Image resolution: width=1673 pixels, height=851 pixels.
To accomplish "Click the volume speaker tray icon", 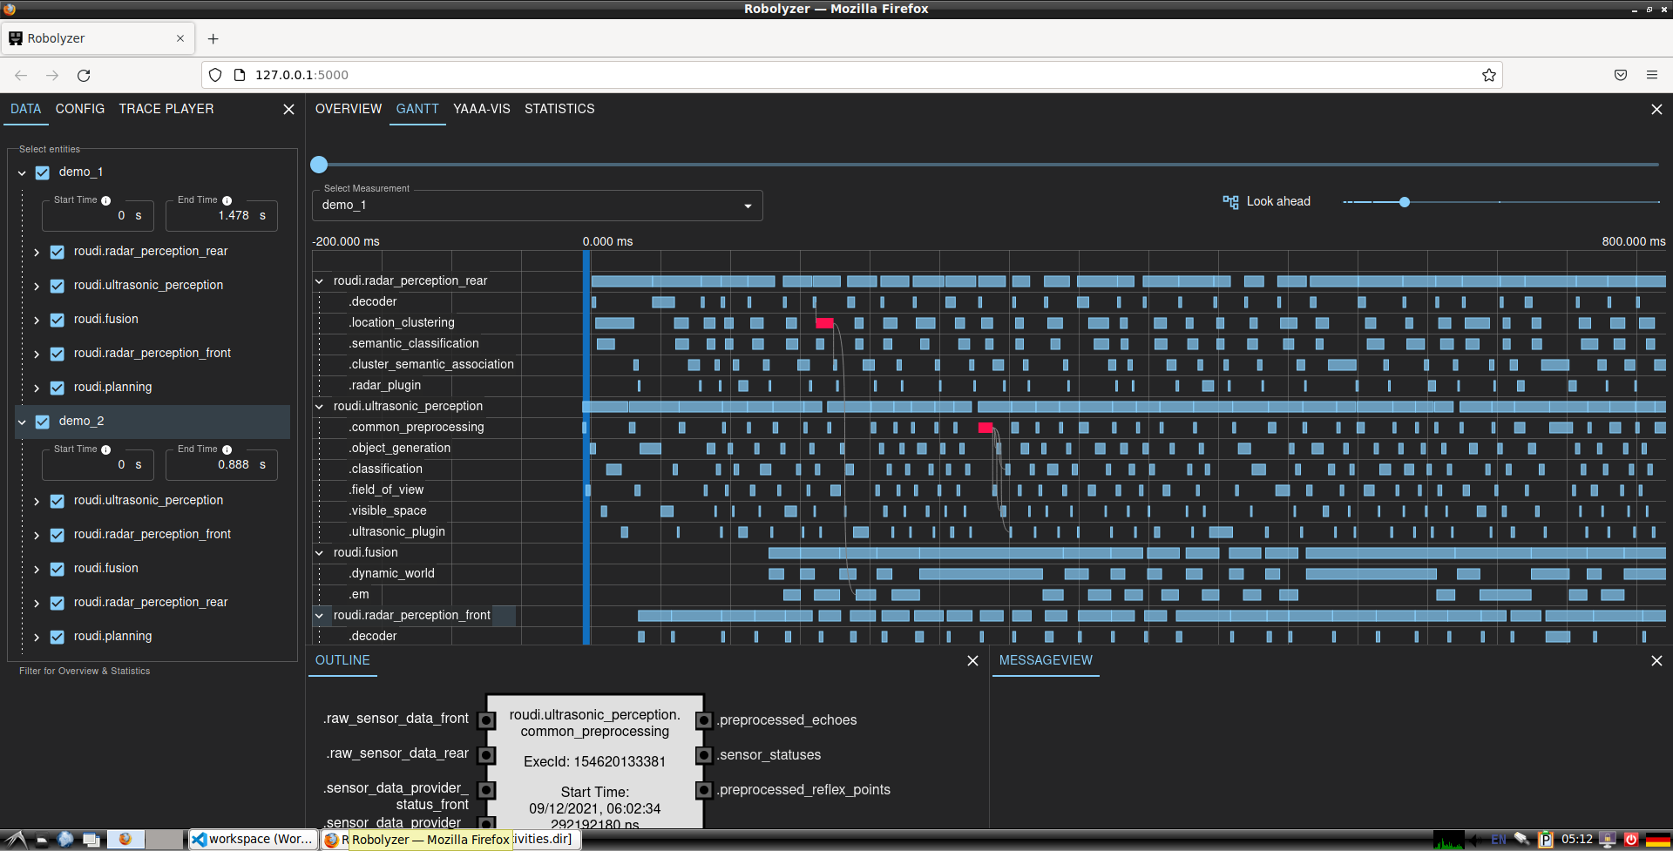I will point(1474,840).
